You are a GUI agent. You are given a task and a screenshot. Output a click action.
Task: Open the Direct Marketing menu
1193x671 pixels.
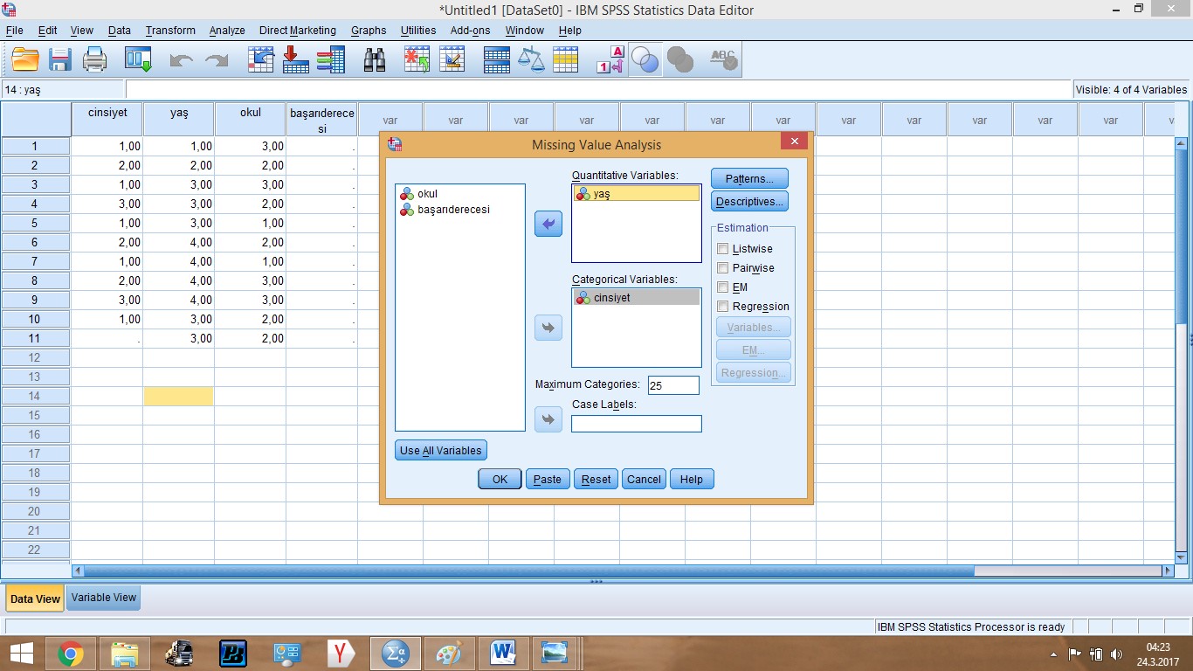pos(298,30)
